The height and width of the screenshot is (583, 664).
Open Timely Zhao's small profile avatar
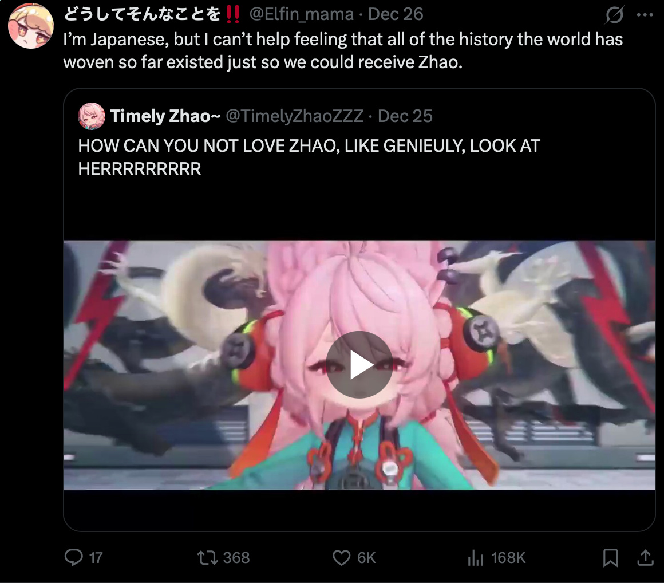click(92, 116)
